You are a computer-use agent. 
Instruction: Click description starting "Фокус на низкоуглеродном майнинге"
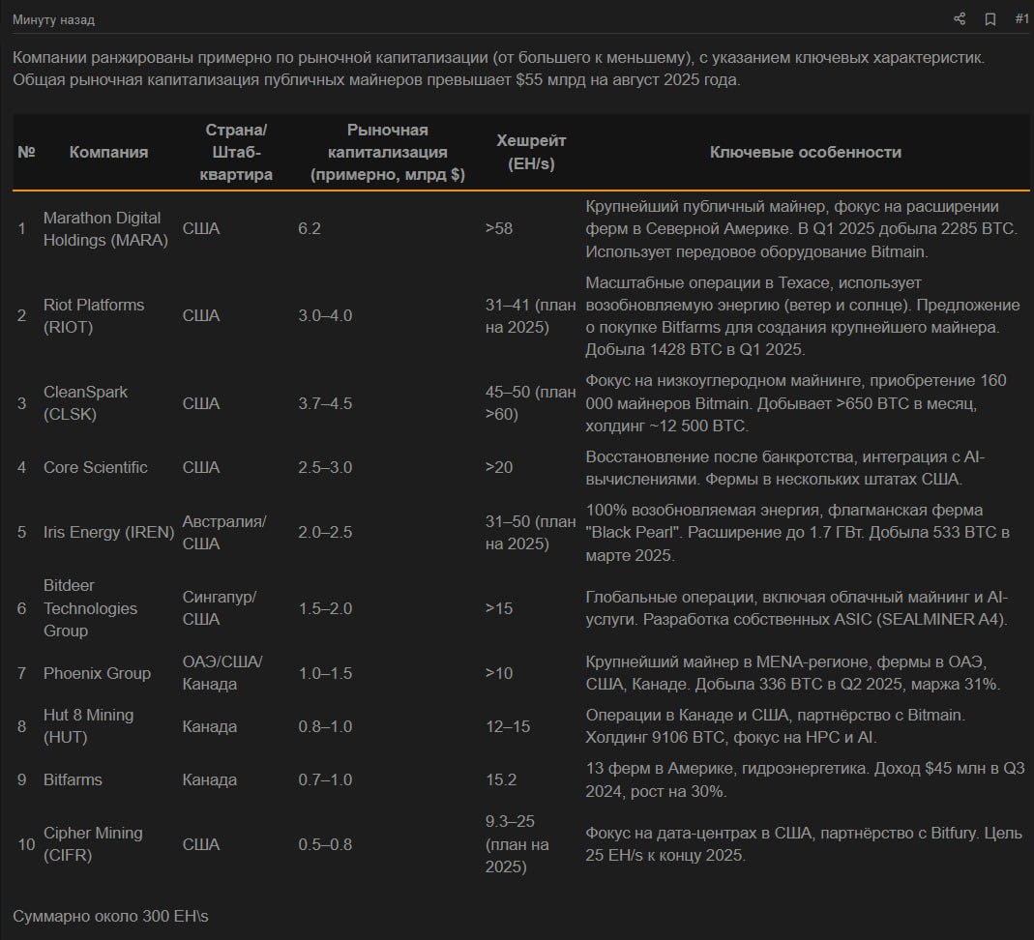(796, 402)
